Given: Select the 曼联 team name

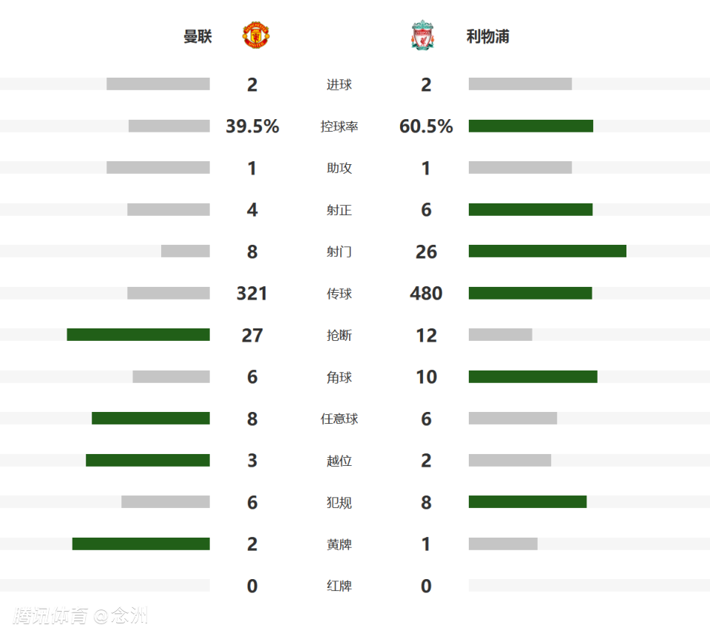Looking at the screenshot, I should coord(197,36).
